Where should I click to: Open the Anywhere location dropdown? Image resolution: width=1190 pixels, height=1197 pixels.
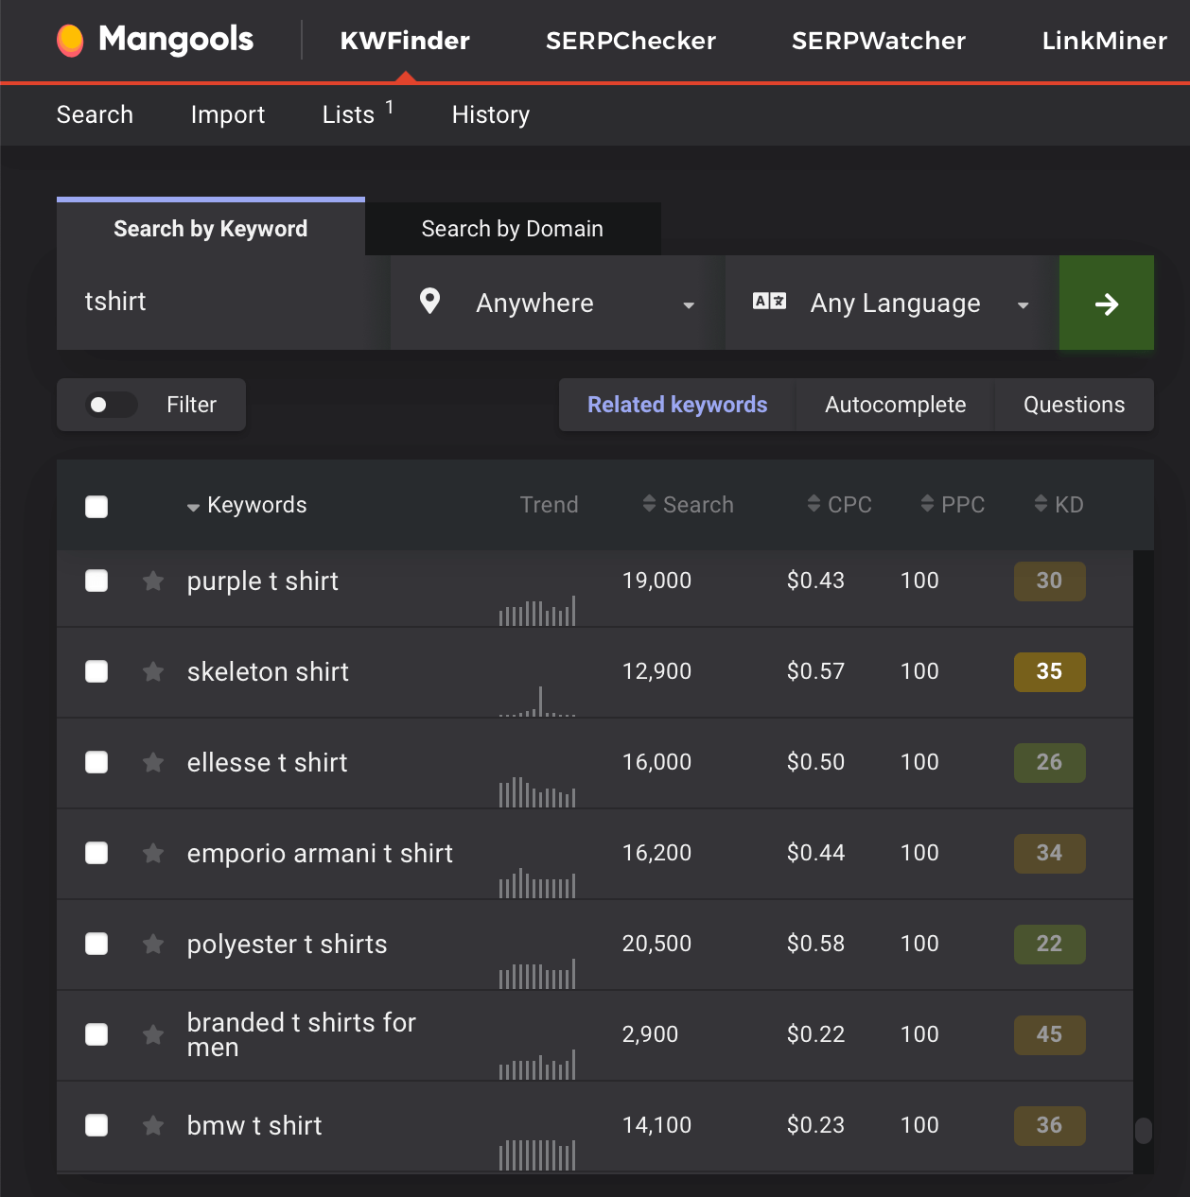coord(558,303)
